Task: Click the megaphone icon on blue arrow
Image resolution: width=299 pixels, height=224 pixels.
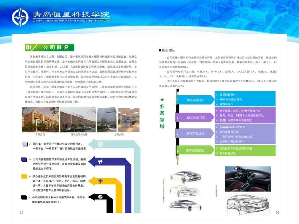Action: click(100, 162)
